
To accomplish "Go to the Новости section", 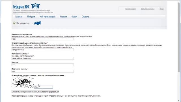I will coord(63,17).
